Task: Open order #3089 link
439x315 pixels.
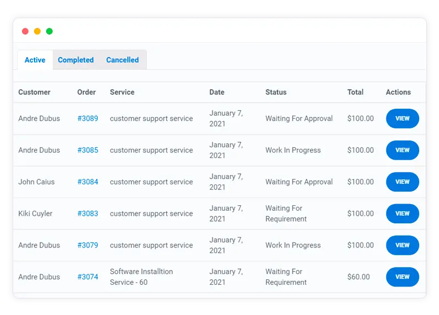Action: (x=88, y=119)
